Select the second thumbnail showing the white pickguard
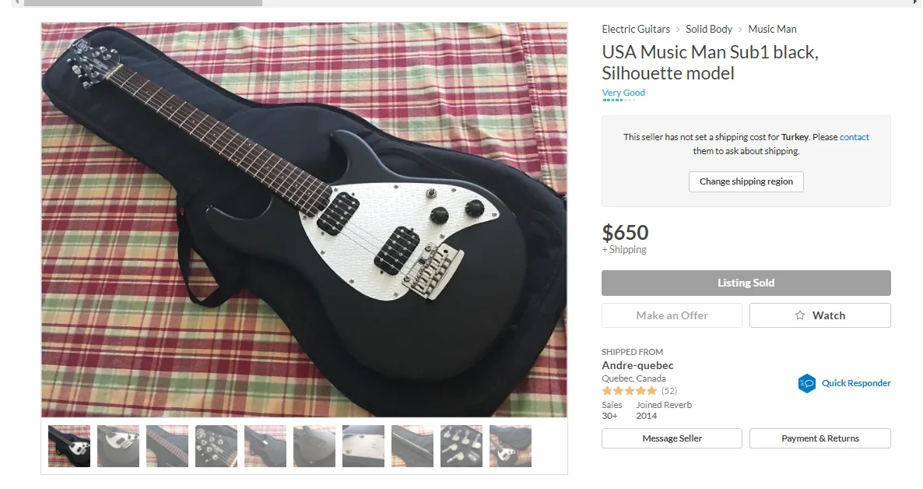 pos(118,446)
